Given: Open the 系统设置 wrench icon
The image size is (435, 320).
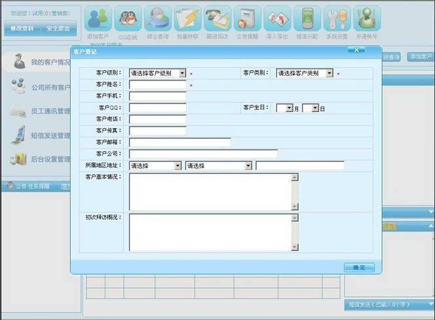Looking at the screenshot, I should [x=337, y=18].
